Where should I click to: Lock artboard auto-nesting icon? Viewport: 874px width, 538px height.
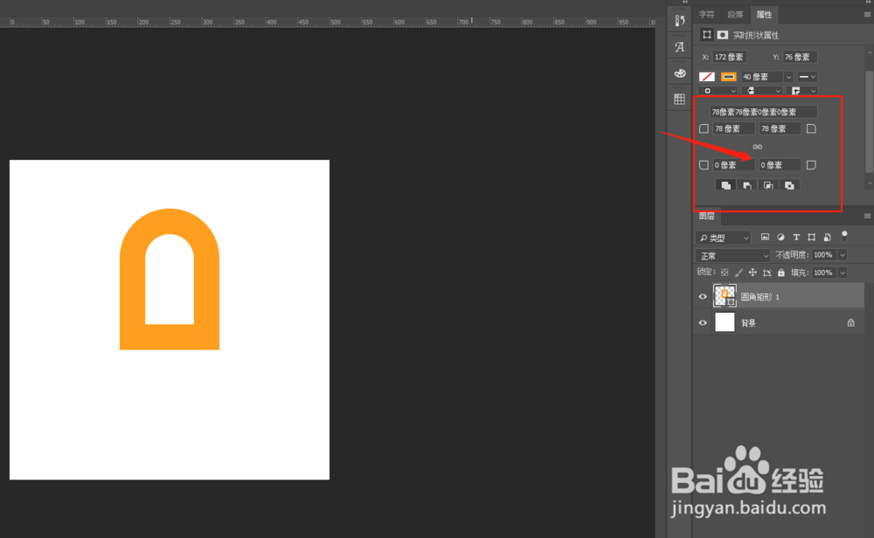(767, 272)
